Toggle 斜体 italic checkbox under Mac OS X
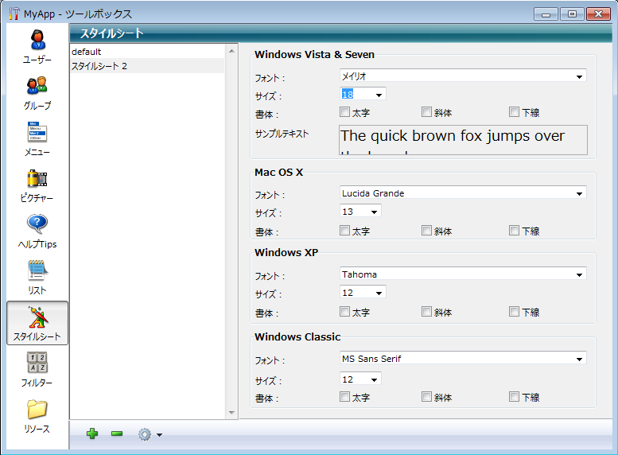This screenshot has width=618, height=455. click(427, 231)
